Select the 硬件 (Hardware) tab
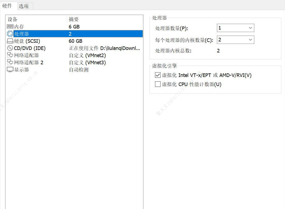 coord(7,6)
